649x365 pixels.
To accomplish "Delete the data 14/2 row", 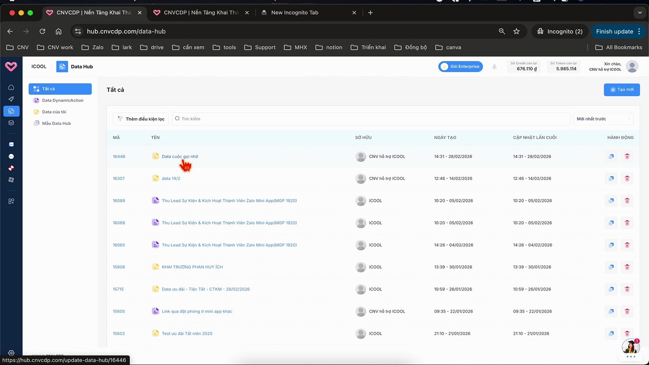I will click(627, 178).
